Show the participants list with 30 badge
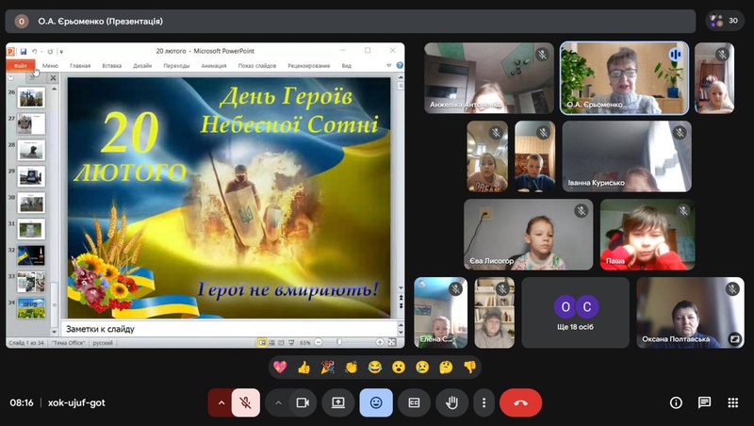The height and width of the screenshot is (426, 754). click(x=725, y=20)
